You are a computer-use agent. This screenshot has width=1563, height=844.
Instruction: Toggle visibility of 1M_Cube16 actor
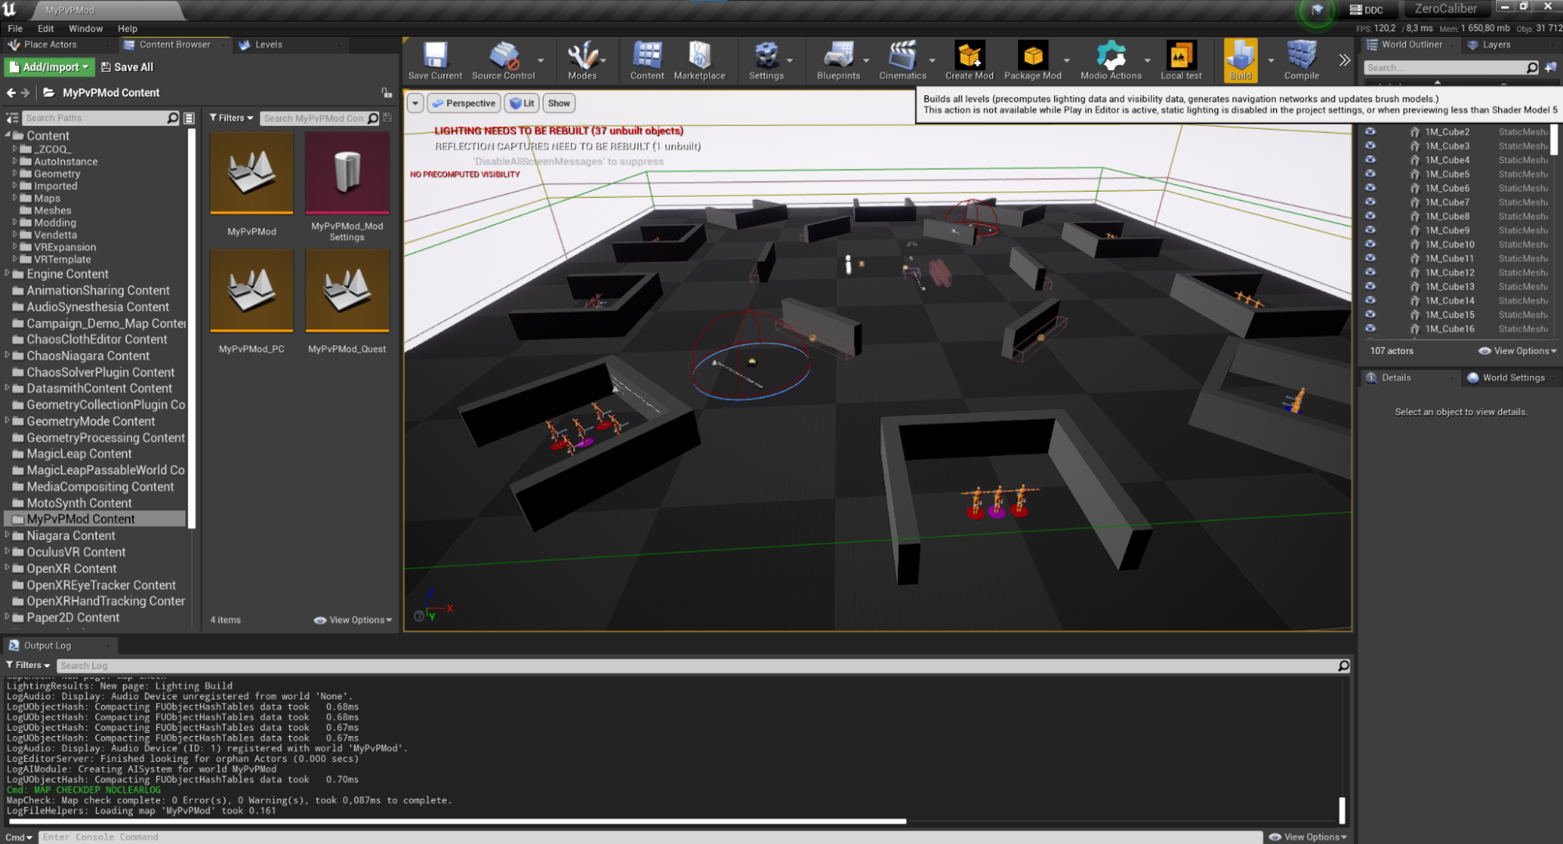[x=1370, y=328]
